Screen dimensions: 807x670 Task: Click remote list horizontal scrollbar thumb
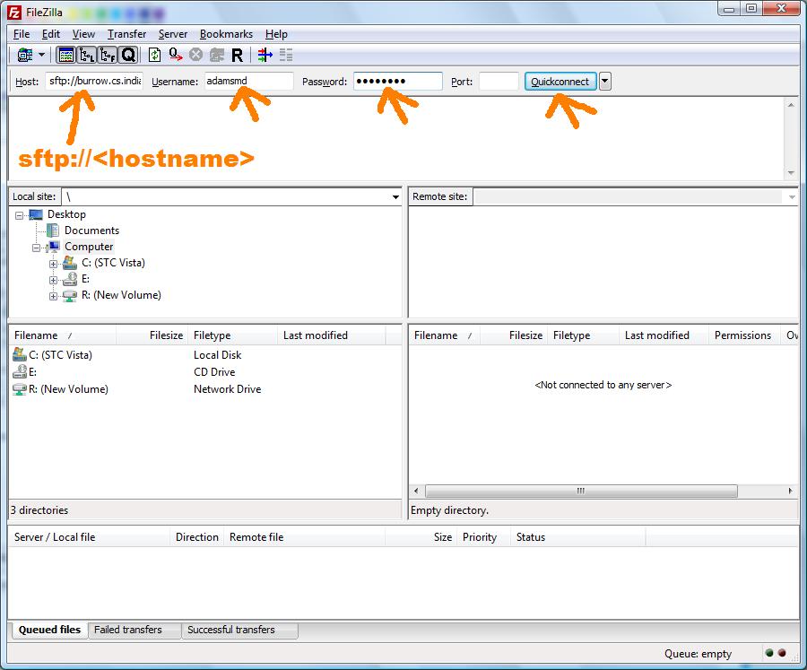pos(581,492)
